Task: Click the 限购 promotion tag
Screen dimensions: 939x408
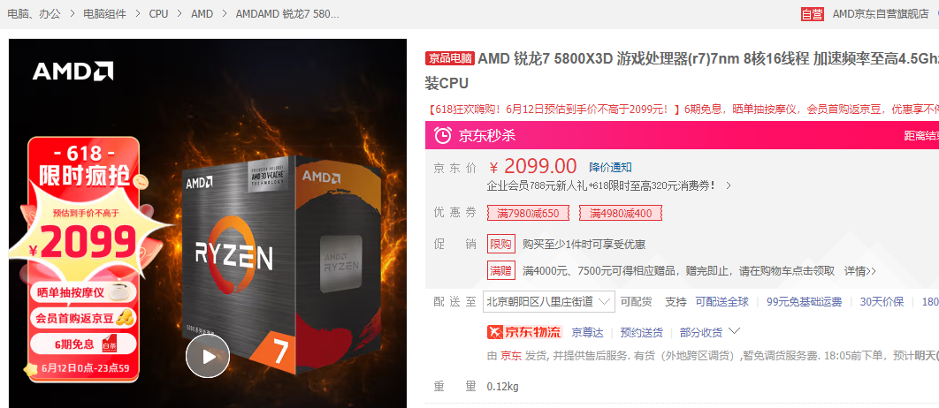Action: 501,244
